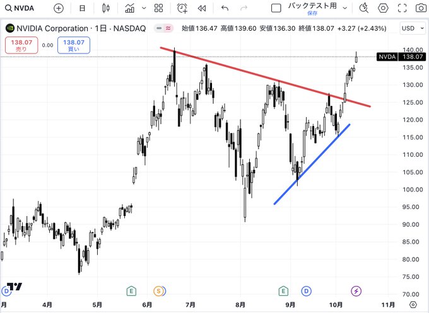The image size is (429, 313).
Task: Click the 高値139.60 high value
Action: (238, 28)
